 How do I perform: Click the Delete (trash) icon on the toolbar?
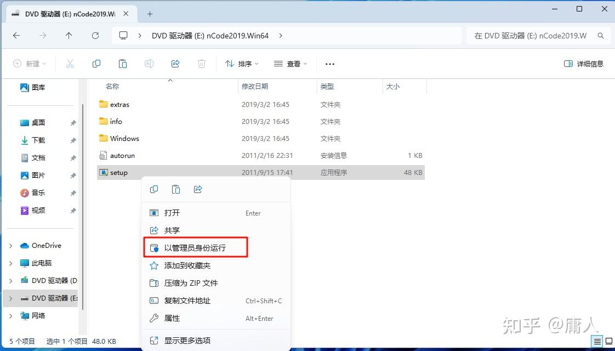(x=201, y=64)
